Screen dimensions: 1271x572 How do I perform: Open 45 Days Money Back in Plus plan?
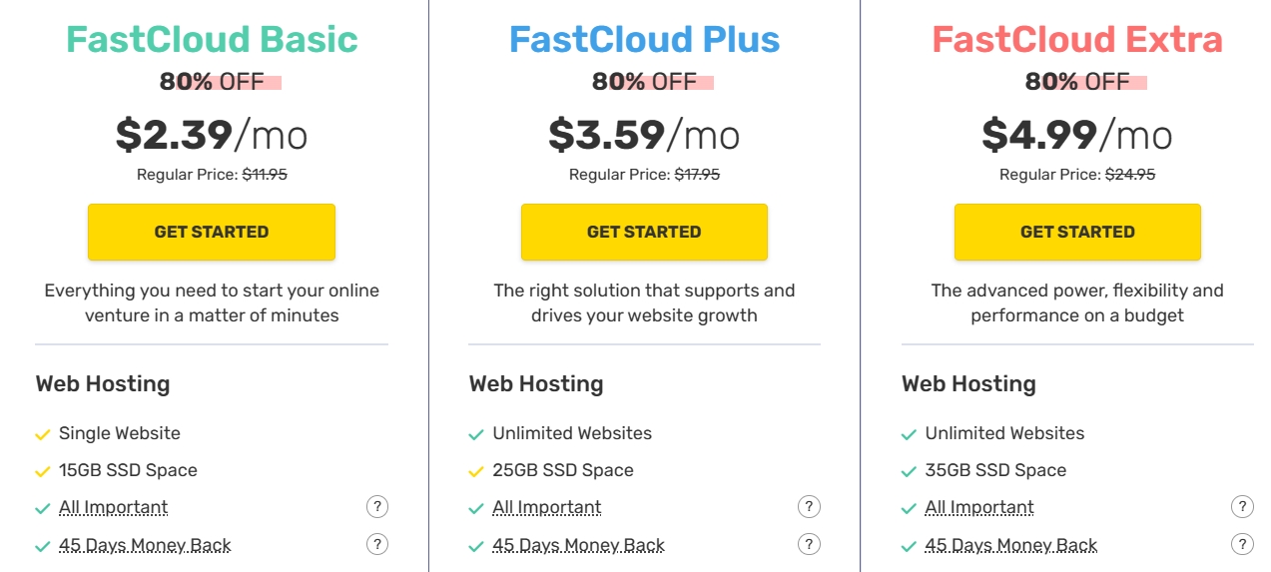[x=578, y=545]
